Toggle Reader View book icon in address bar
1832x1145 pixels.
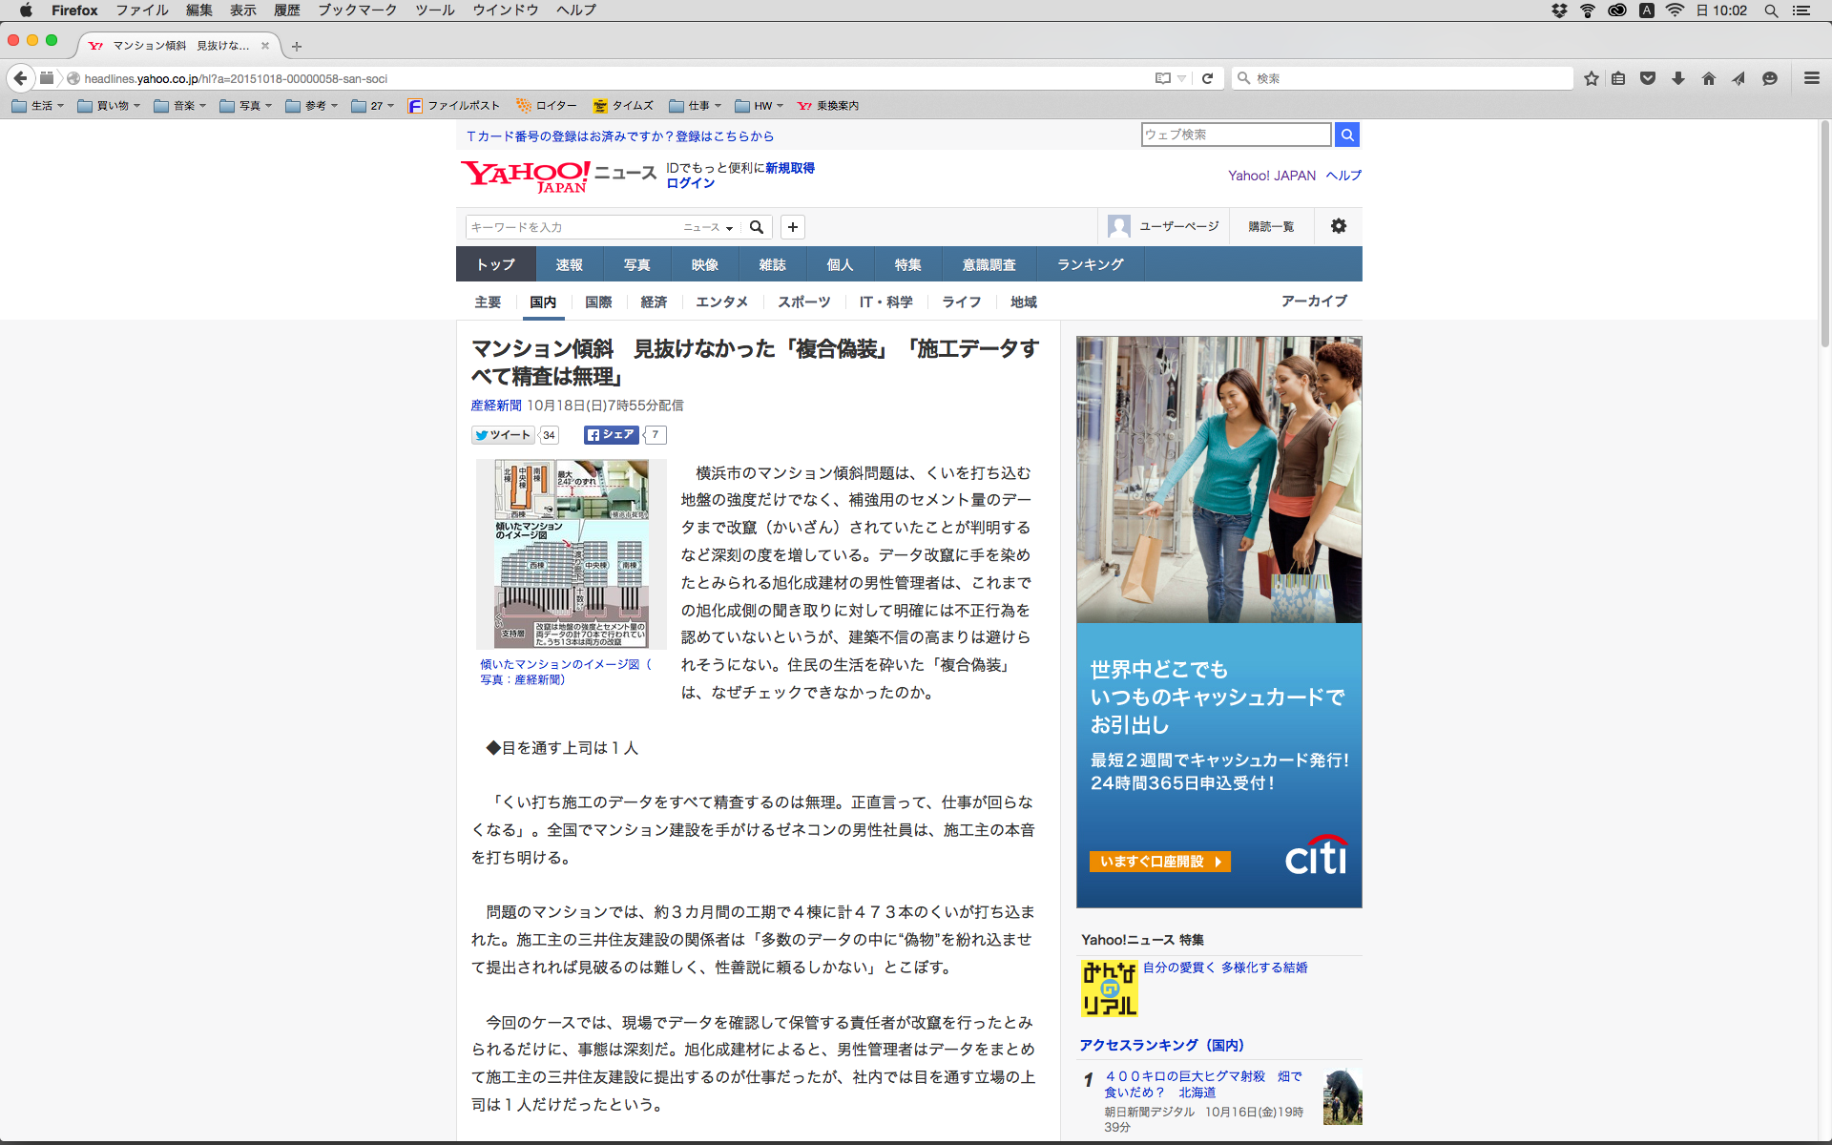[x=1162, y=78]
